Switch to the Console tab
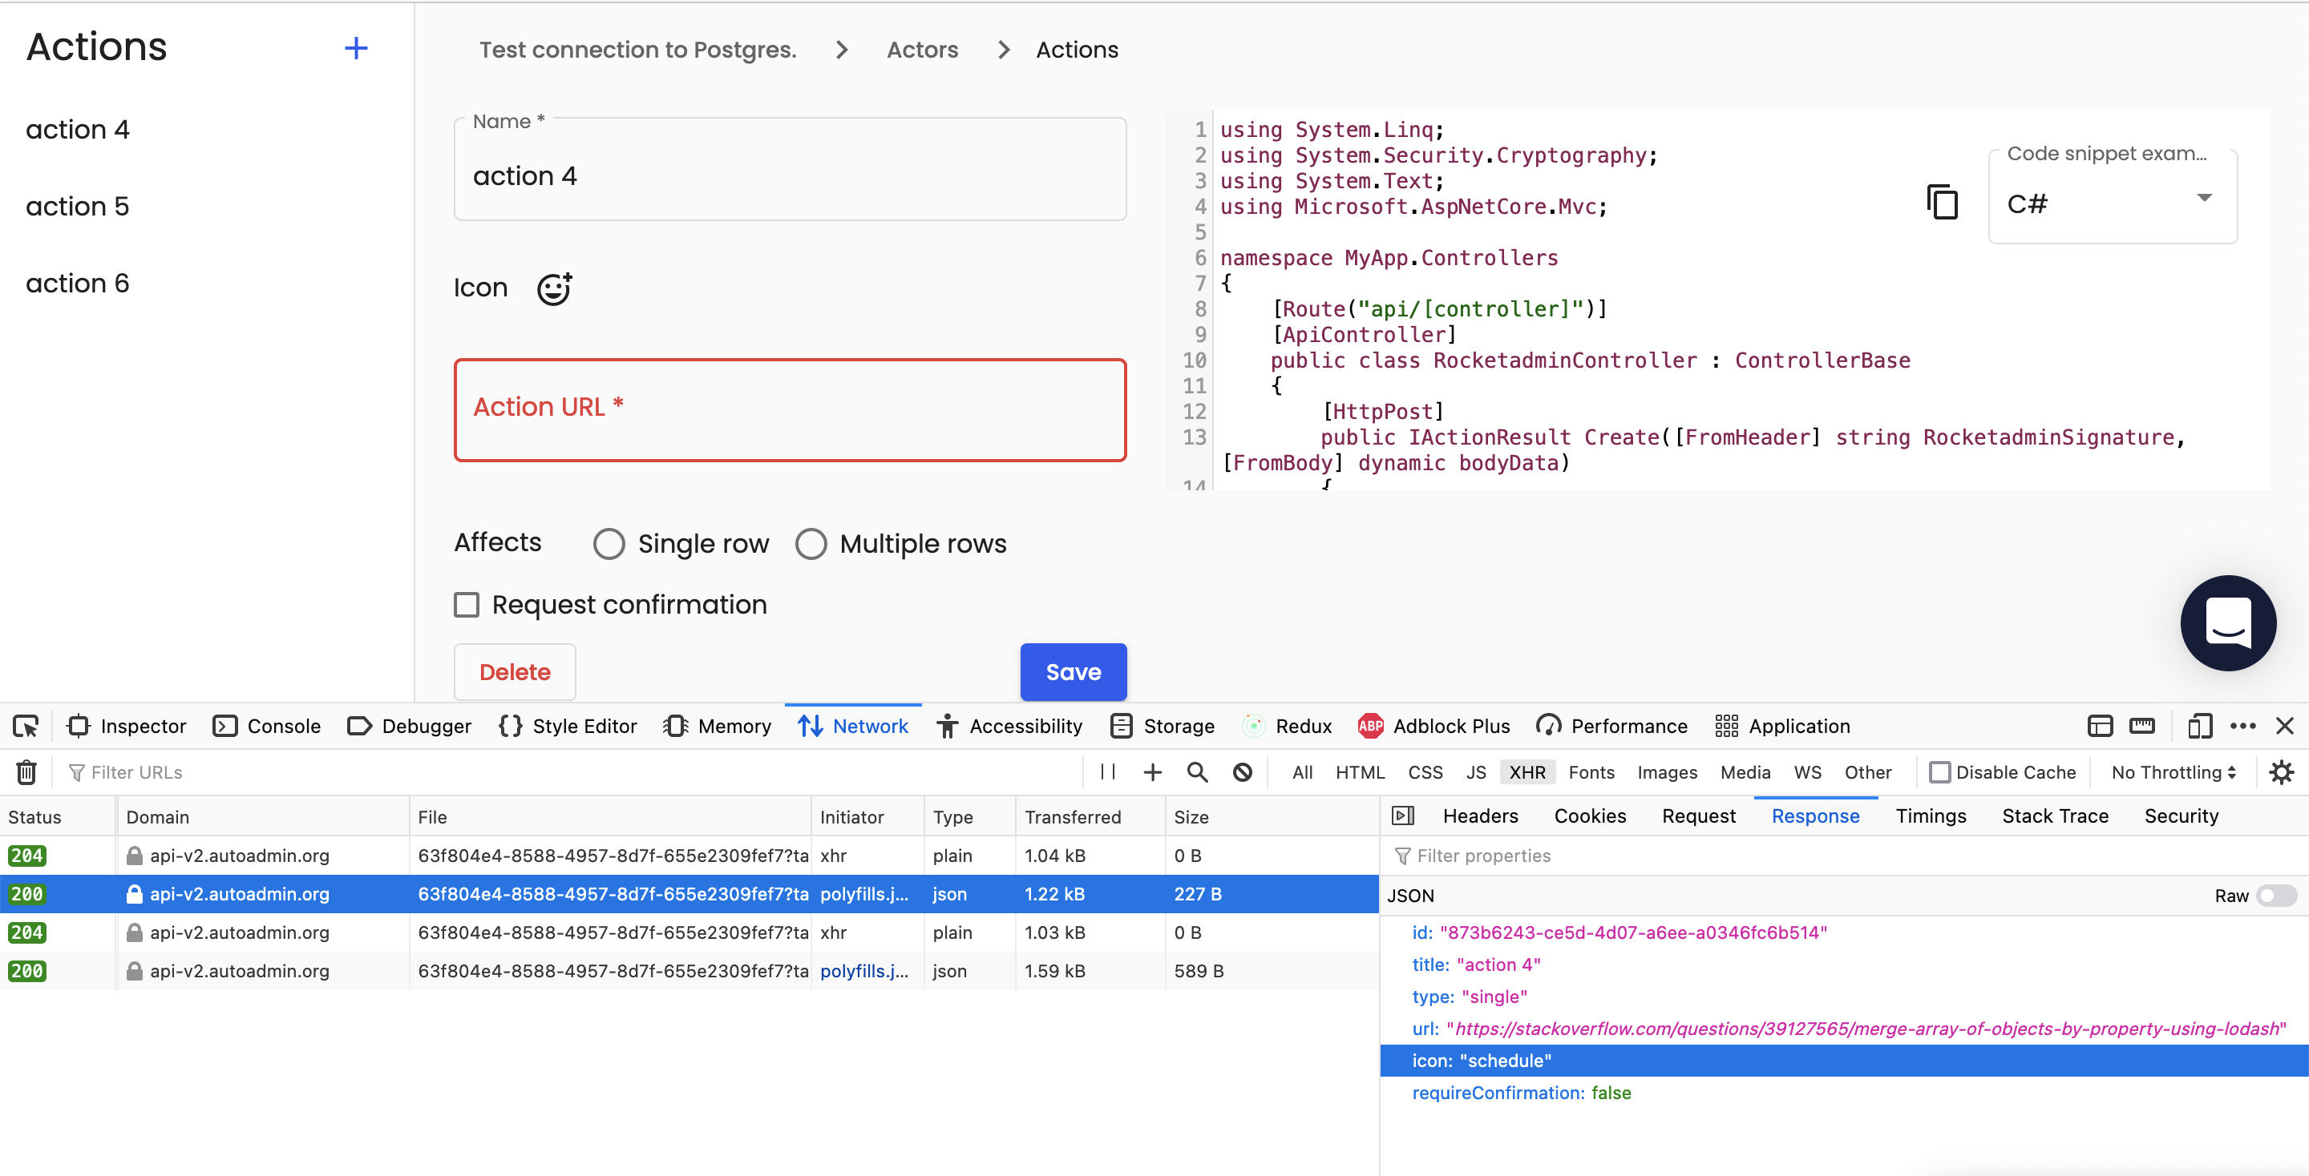The width and height of the screenshot is (2309, 1176). 266,726
